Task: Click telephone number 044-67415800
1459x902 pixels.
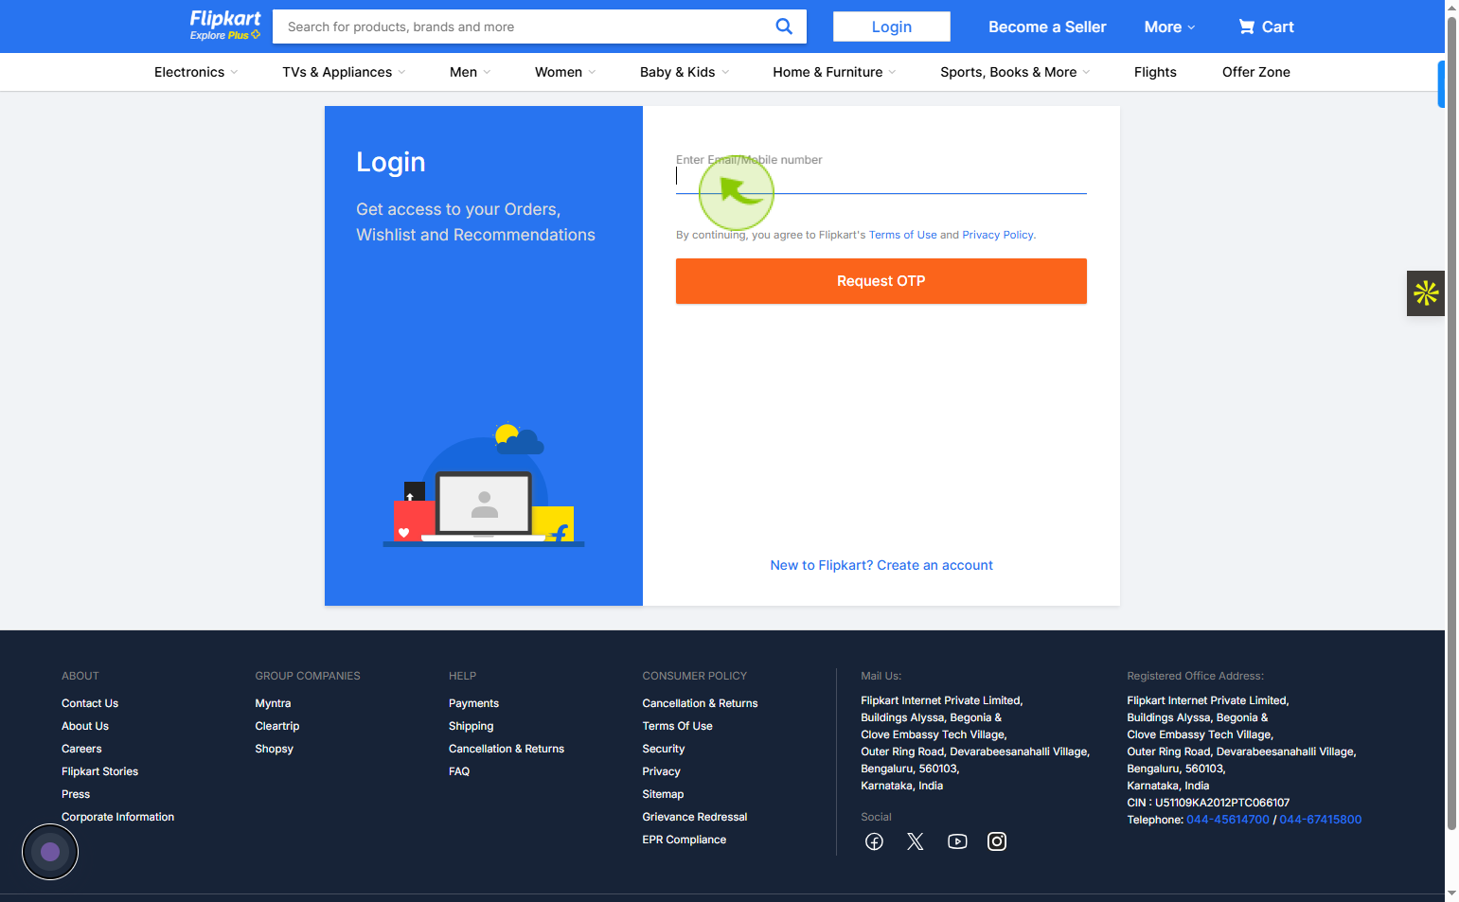Action: pos(1320,820)
